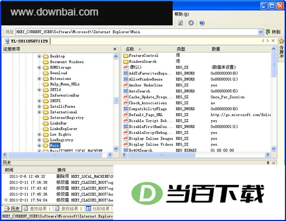Viewport: 286px width, 221px height.
Task: Close the 历史 history panel
Action: click(273, 163)
